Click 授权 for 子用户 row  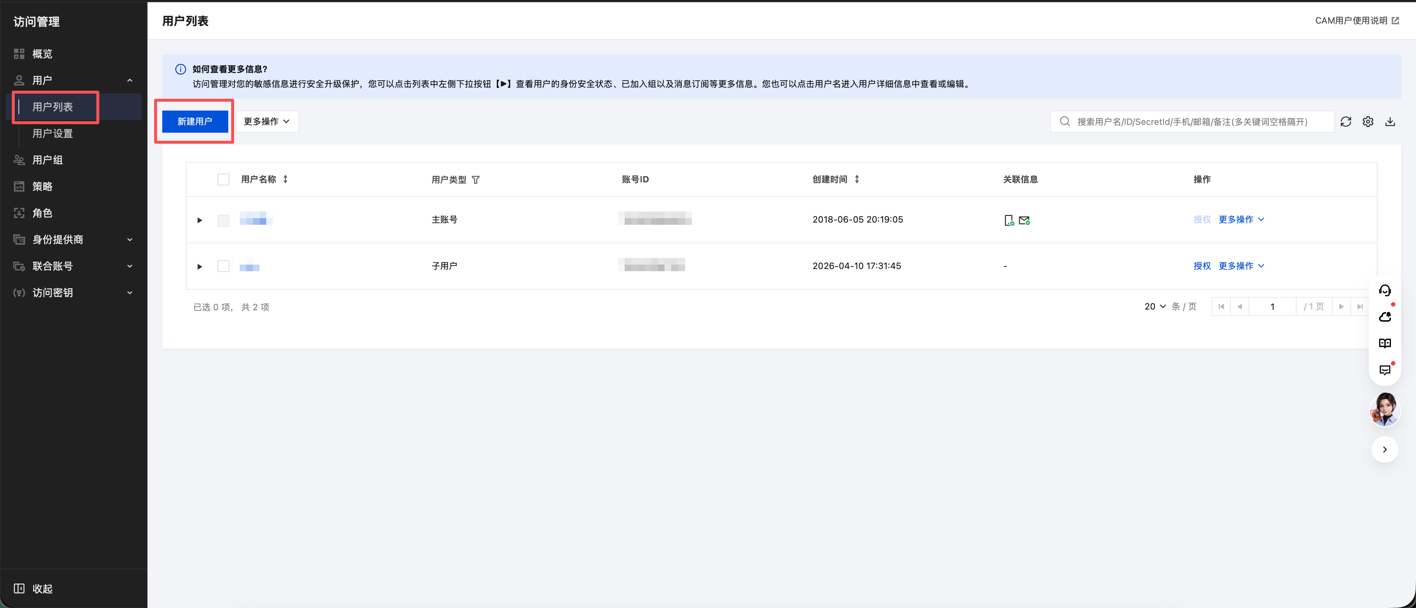click(1202, 266)
